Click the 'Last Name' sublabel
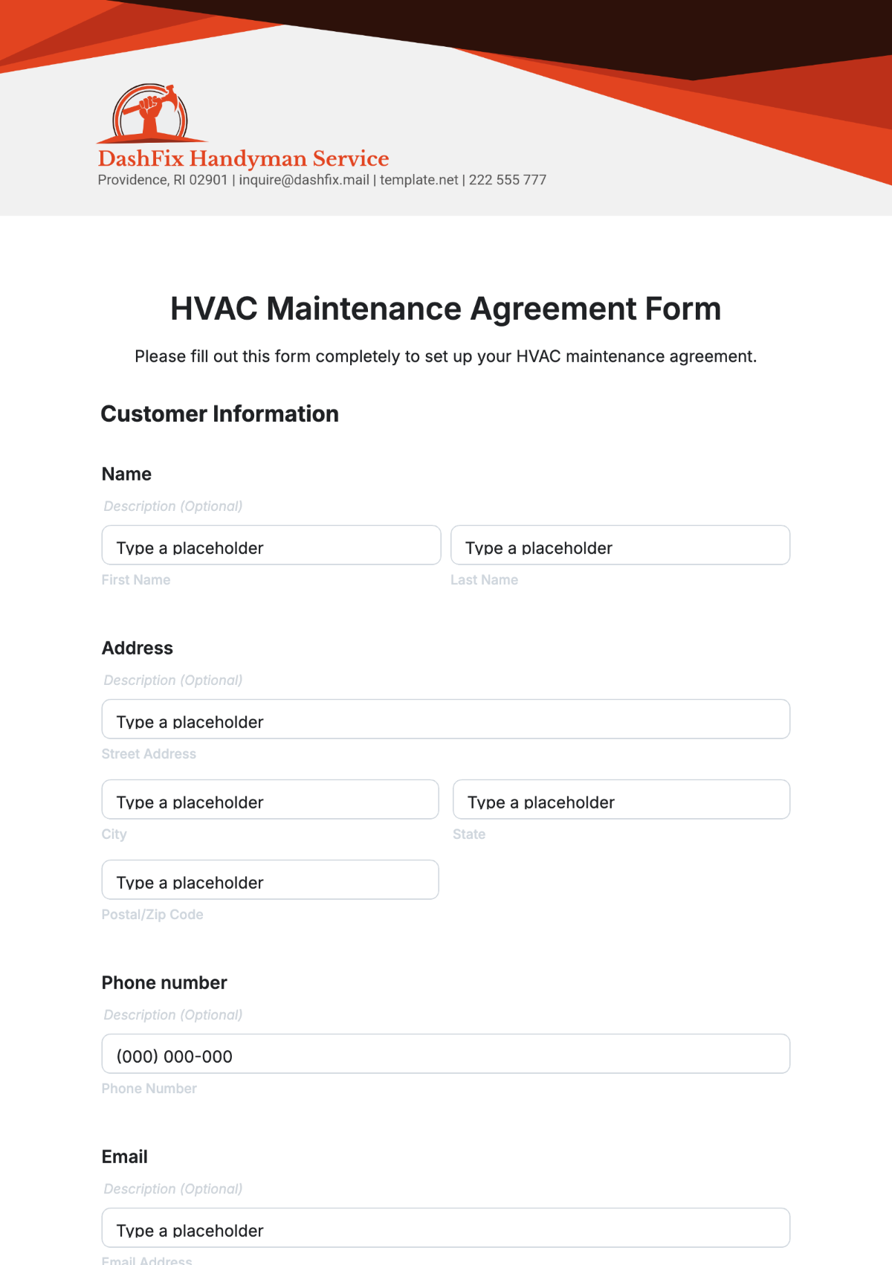The height and width of the screenshot is (1265, 892). (x=485, y=580)
